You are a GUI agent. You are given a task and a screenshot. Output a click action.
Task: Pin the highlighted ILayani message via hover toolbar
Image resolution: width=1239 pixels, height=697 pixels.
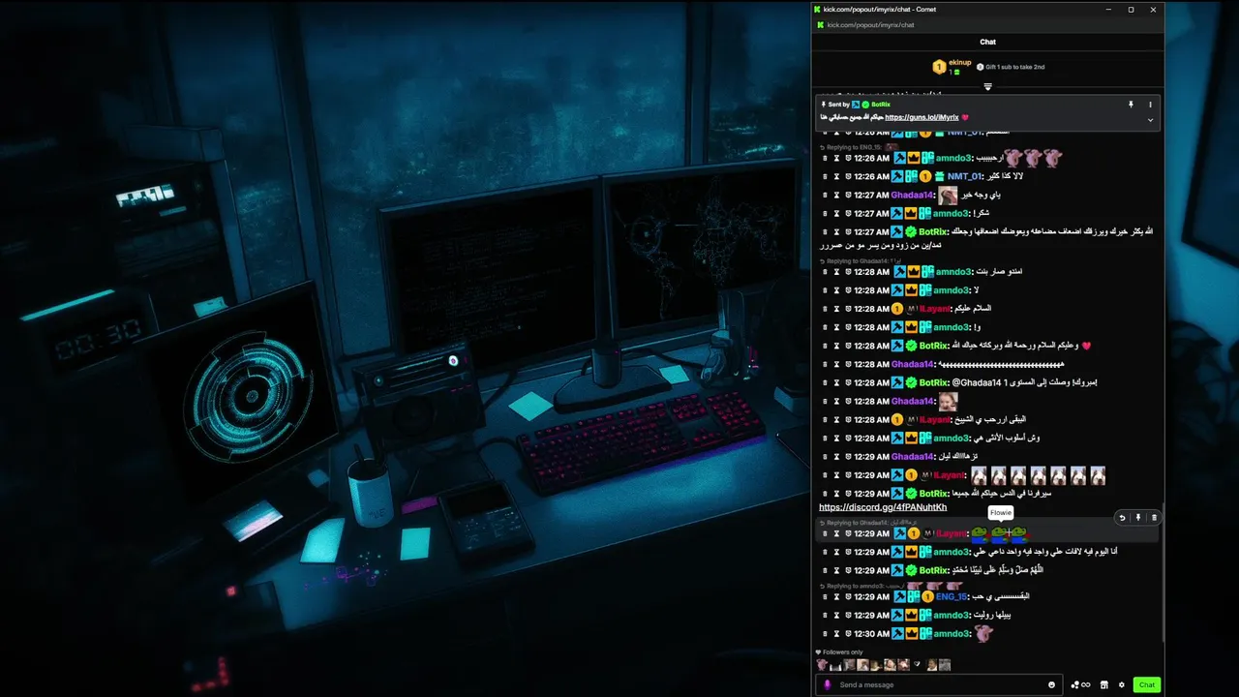click(x=1138, y=518)
